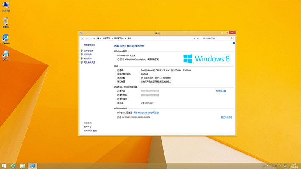Open 操作中心 (Action Center) link
Screen dimensions: 301x169
[x=87, y=127]
